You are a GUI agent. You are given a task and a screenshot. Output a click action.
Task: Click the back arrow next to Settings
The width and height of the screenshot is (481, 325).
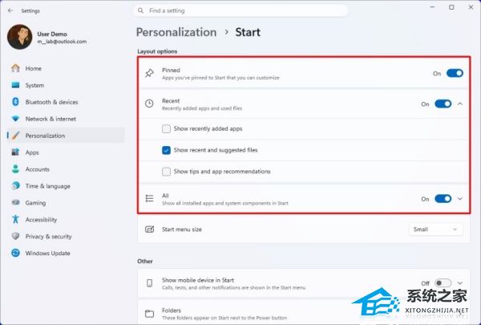[10, 10]
